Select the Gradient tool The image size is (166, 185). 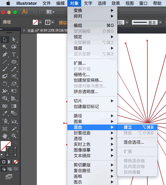pos(14,106)
